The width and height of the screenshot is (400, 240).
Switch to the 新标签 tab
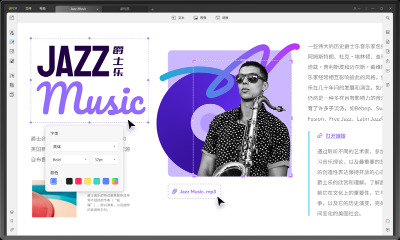click(124, 8)
